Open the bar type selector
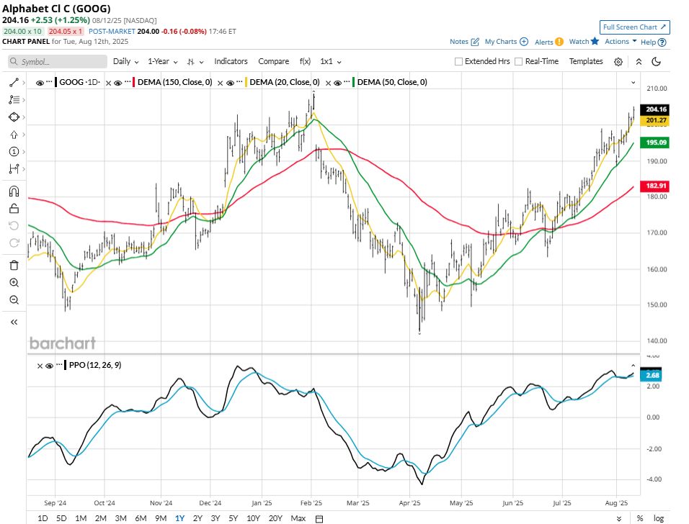The width and height of the screenshot is (689, 524). click(x=195, y=62)
